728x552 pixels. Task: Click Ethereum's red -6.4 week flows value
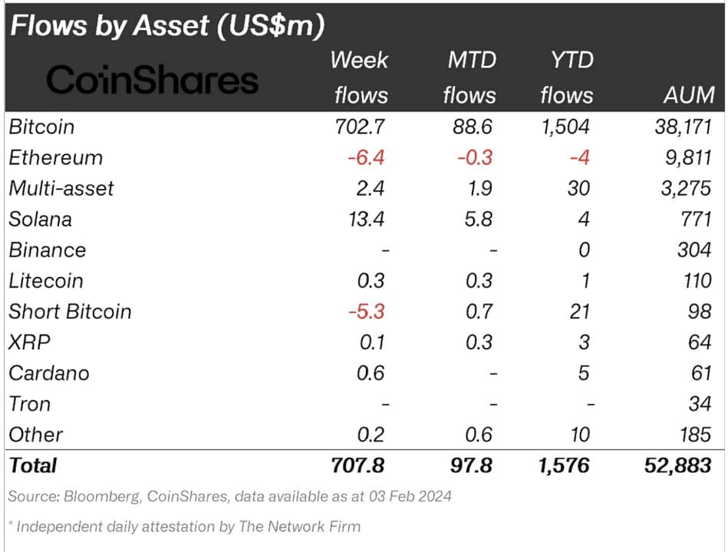365,157
